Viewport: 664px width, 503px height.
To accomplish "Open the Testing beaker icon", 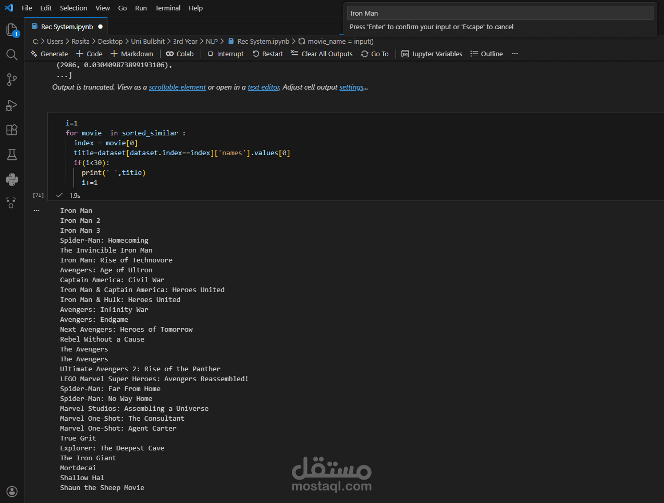I will 11,155.
